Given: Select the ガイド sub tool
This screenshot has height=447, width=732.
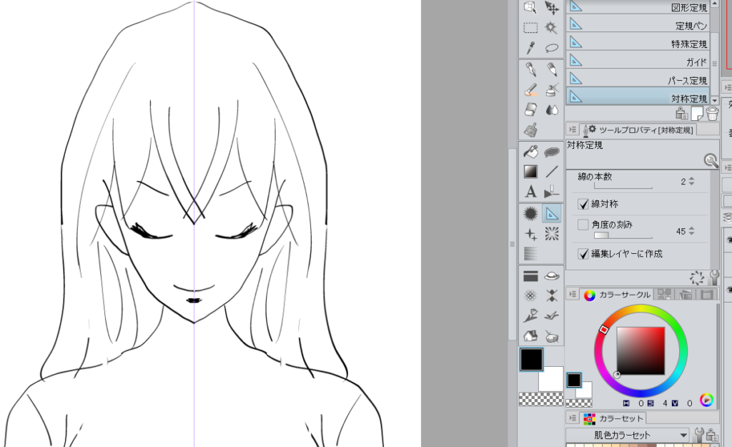Looking at the screenshot, I should 640,62.
